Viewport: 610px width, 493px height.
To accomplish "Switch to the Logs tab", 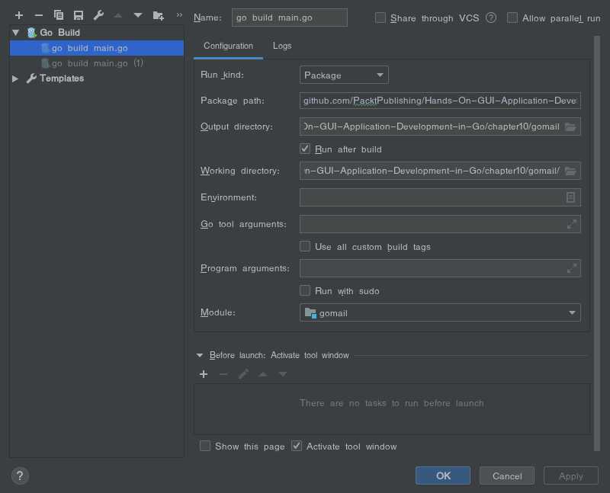I will click(282, 46).
